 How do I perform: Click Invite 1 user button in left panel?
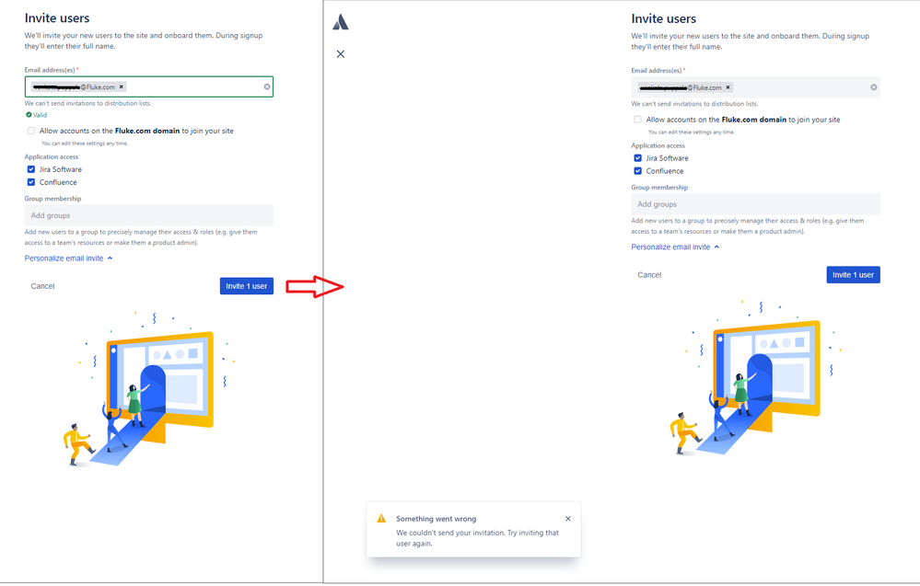coord(247,286)
